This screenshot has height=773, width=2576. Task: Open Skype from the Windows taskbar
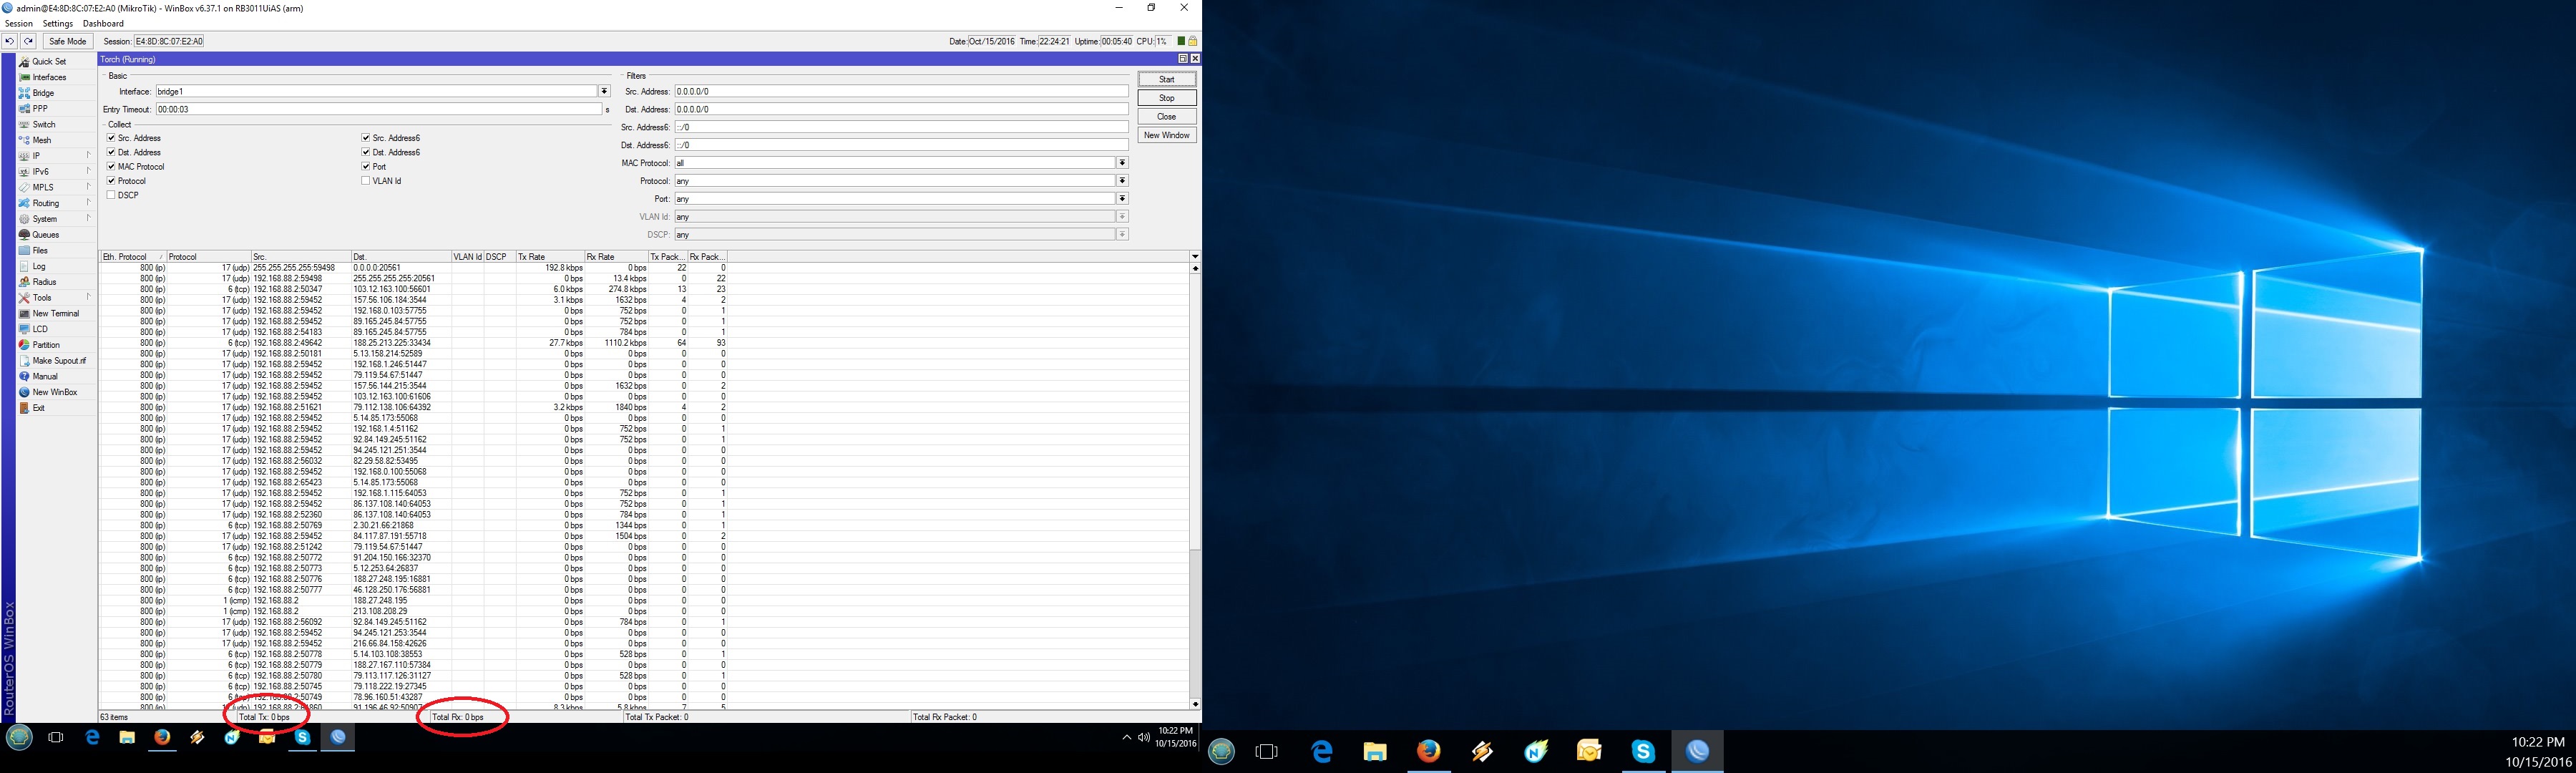(1643, 751)
